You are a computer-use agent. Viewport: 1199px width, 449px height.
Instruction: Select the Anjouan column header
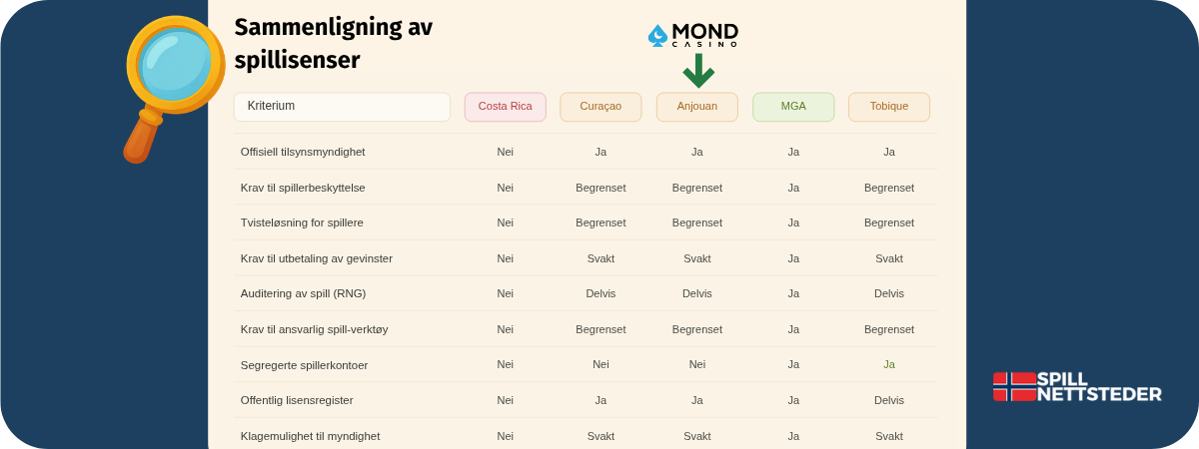(x=697, y=107)
